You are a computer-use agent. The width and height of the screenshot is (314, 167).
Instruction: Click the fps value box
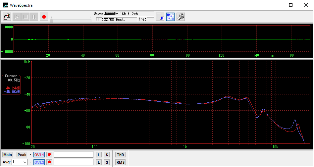tap(150, 20)
